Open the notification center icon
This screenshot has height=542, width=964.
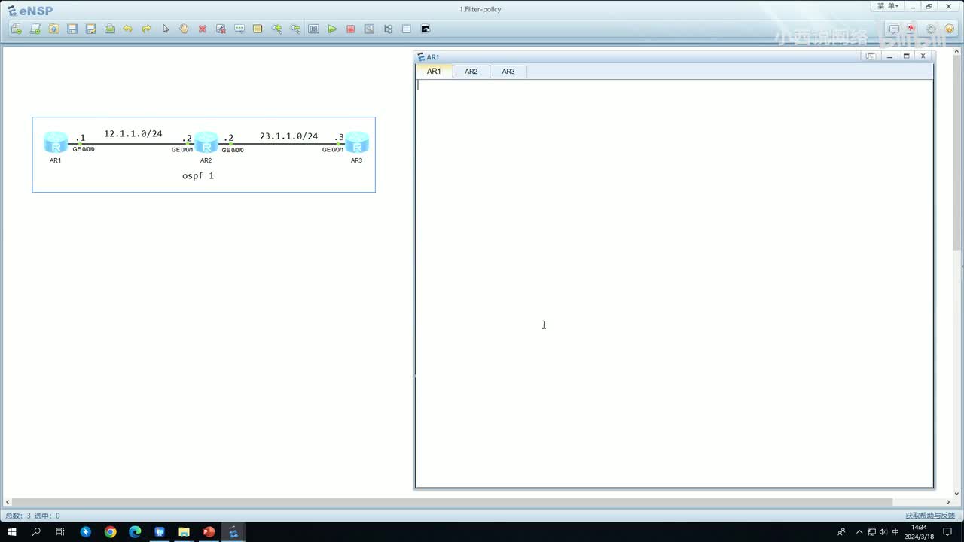pos(948,532)
